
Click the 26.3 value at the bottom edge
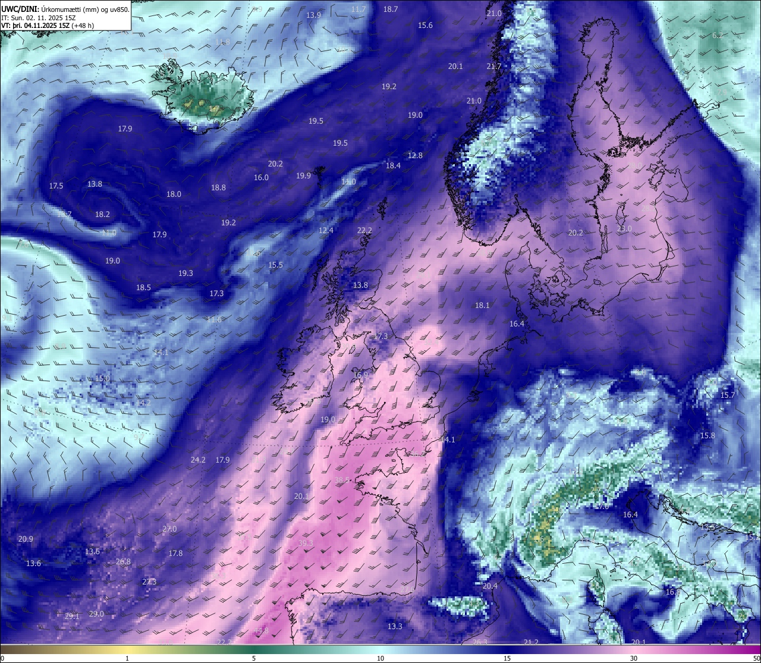point(480,642)
